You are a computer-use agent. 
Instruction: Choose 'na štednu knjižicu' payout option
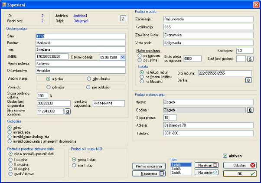[x=142, y=76]
